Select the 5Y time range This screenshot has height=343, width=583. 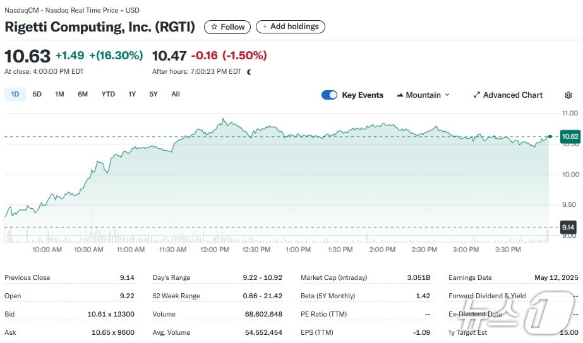153,95
